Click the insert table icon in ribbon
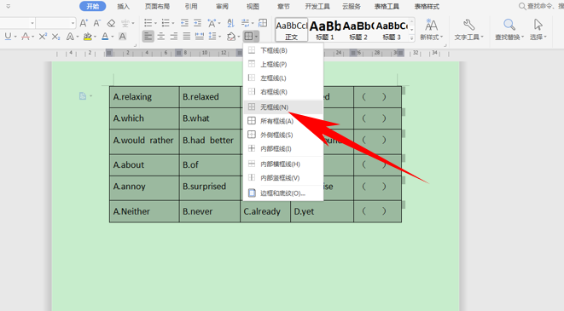 coord(263,23)
